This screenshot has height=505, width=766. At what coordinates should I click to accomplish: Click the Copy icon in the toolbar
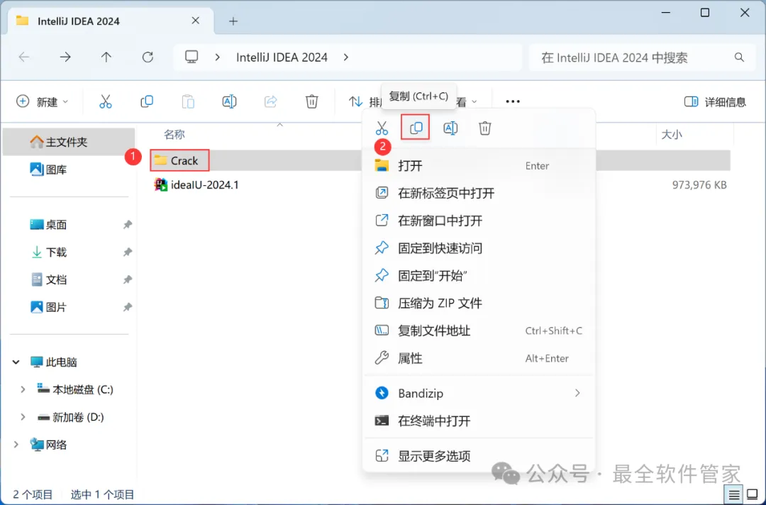147,101
